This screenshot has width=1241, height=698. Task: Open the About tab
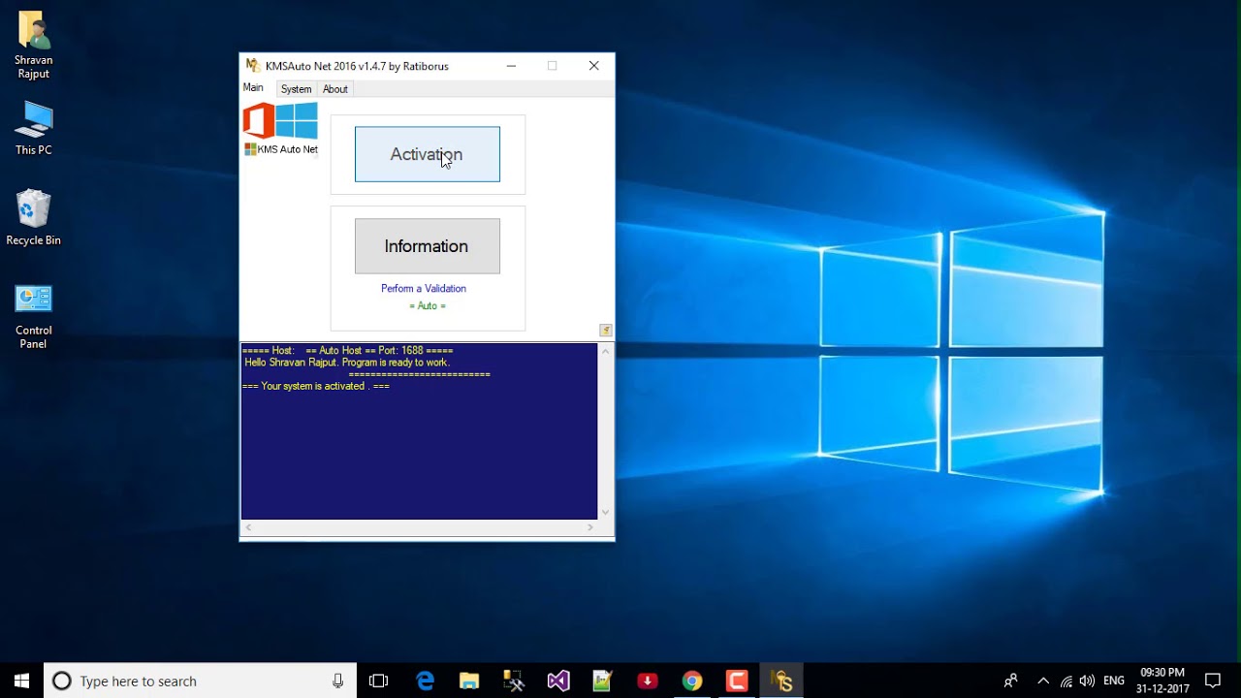click(x=335, y=89)
